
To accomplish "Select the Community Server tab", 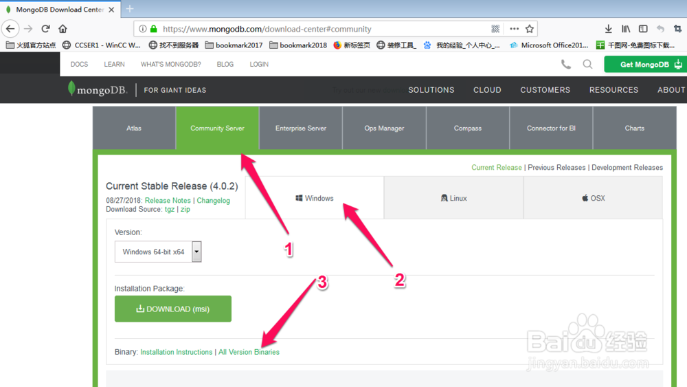I will point(217,128).
